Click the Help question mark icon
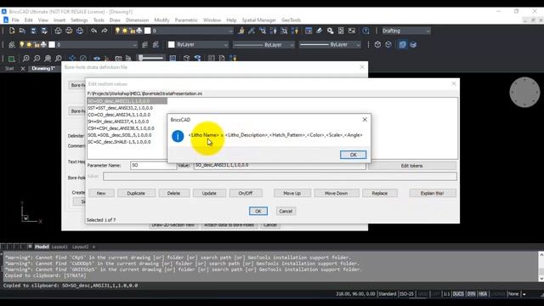Image resolution: width=544 pixels, height=306 pixels. point(365,31)
